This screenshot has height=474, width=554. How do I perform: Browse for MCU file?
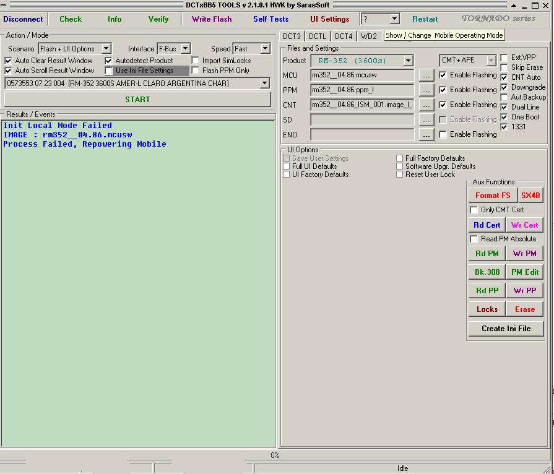click(x=426, y=75)
